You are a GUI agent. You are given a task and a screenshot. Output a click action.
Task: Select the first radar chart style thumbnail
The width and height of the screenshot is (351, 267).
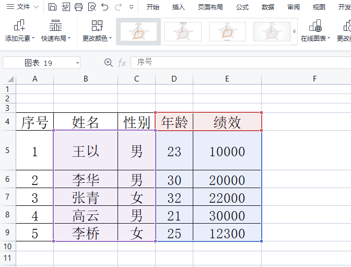tap(138, 31)
